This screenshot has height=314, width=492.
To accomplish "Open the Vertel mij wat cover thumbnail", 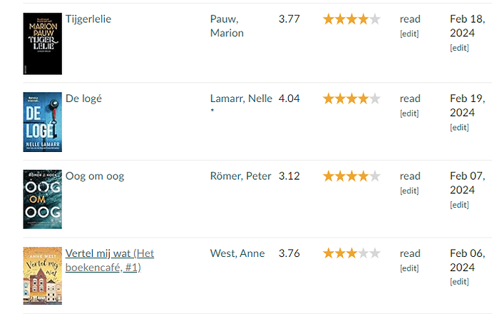I will (43, 275).
